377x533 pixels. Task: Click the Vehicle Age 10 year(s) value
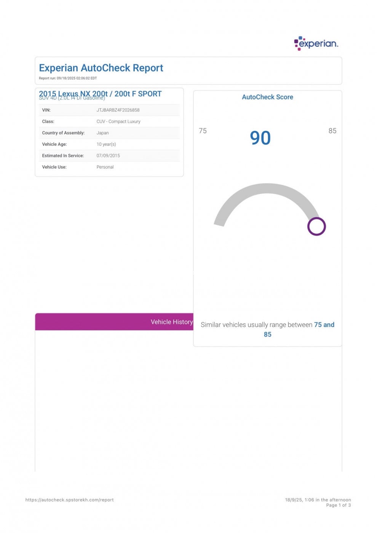point(106,144)
